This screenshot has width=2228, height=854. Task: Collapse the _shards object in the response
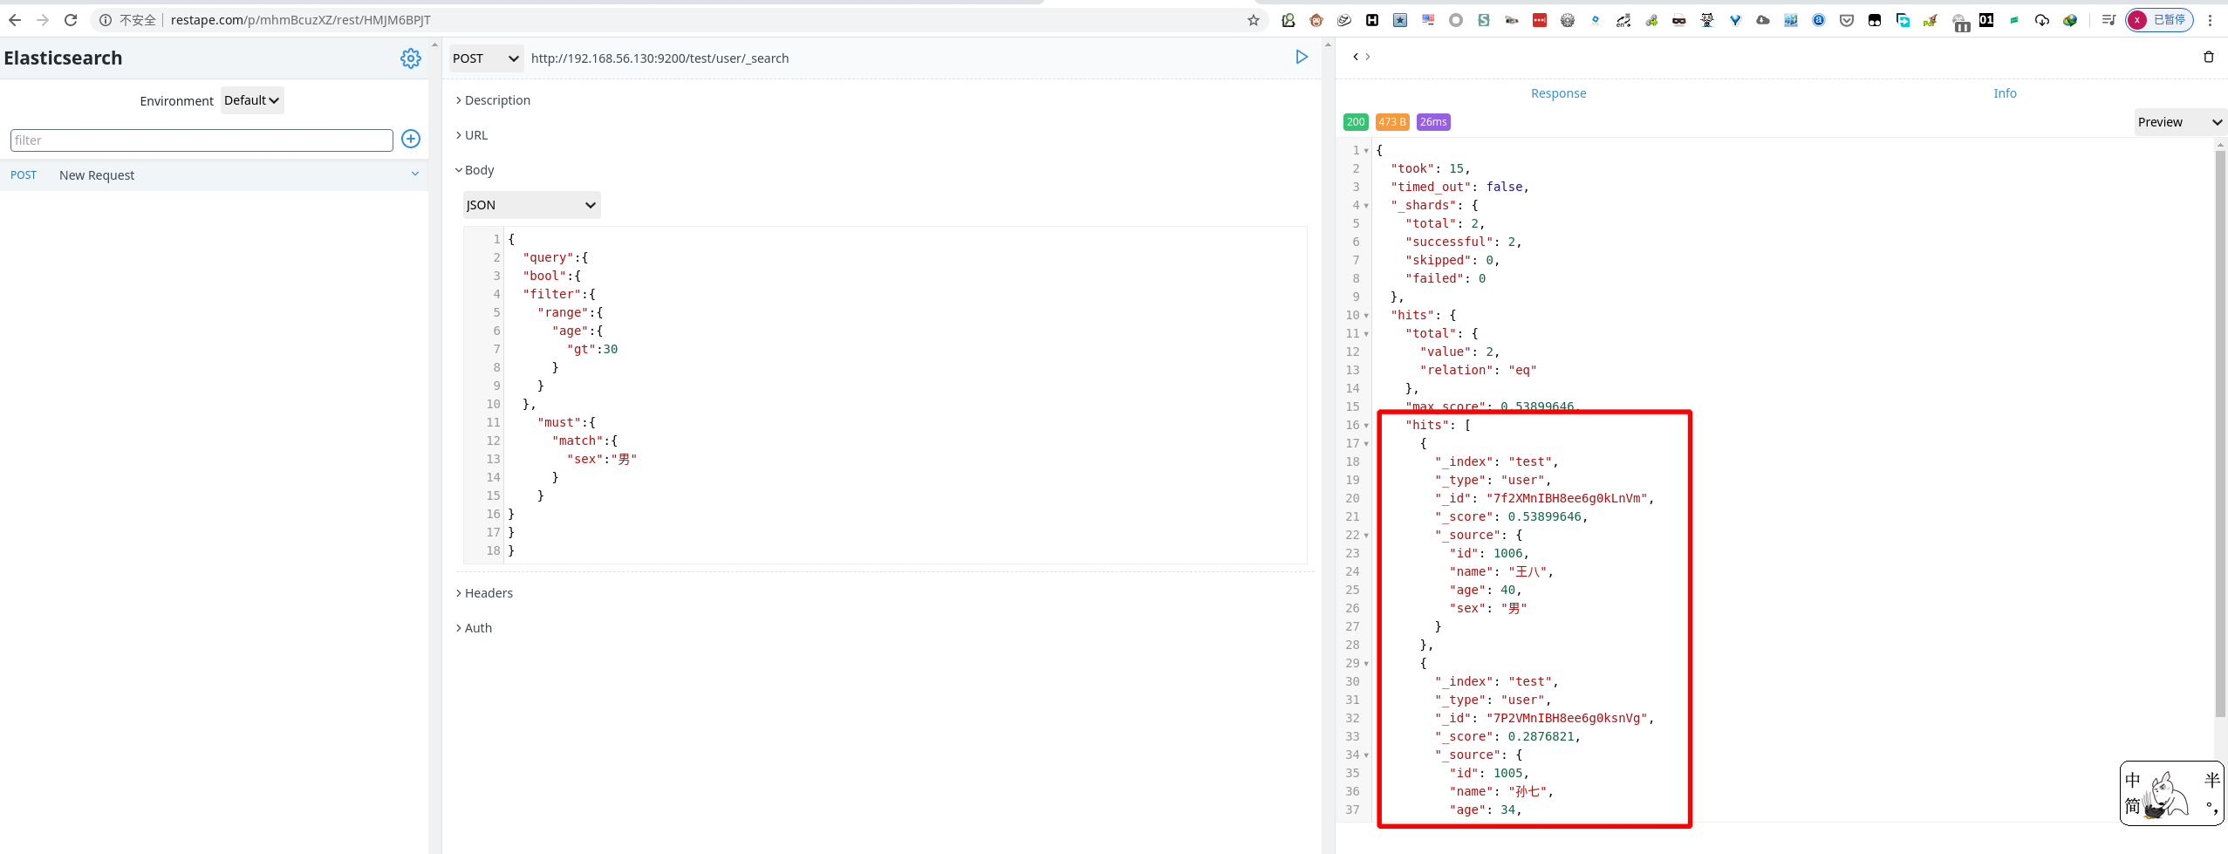click(x=1365, y=206)
